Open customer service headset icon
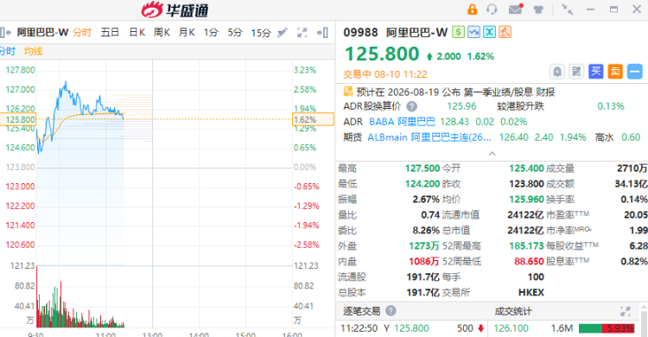Screen dimensions: 648x337 (x=492, y=10)
